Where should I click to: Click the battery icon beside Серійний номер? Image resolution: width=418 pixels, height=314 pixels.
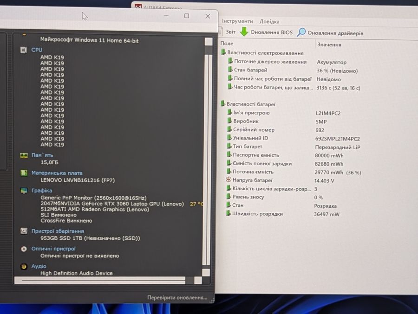(229, 129)
